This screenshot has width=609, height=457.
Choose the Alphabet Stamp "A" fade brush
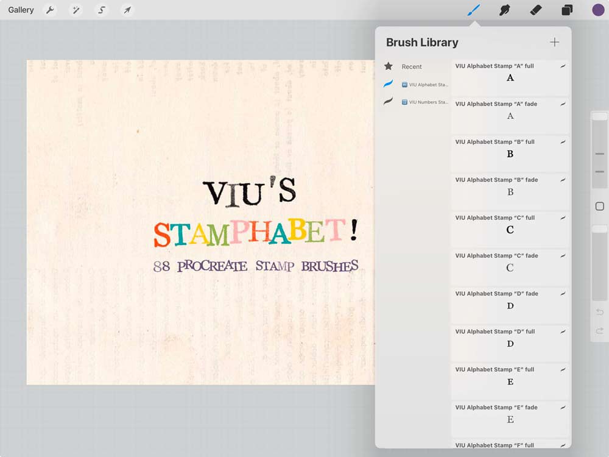click(510, 115)
